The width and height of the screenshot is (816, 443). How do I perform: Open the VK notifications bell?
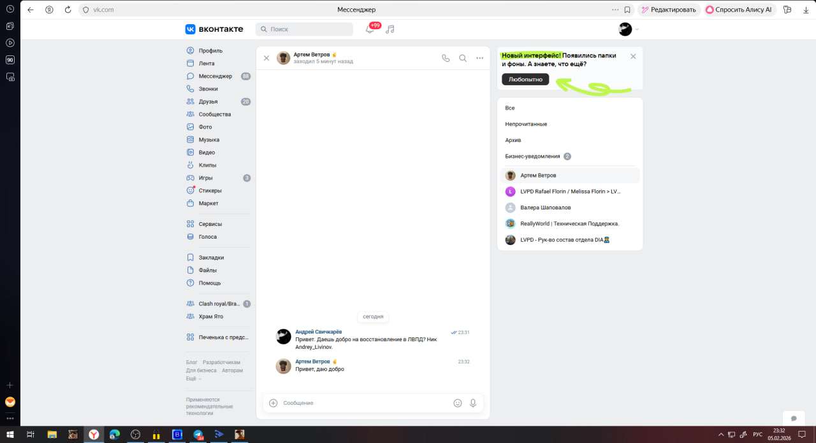pyautogui.click(x=370, y=29)
